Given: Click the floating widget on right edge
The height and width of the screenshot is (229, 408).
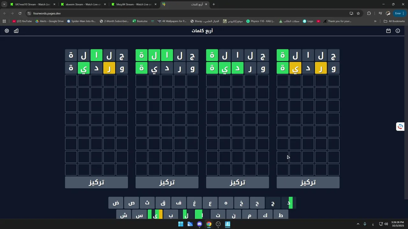Looking at the screenshot, I should point(400,127).
